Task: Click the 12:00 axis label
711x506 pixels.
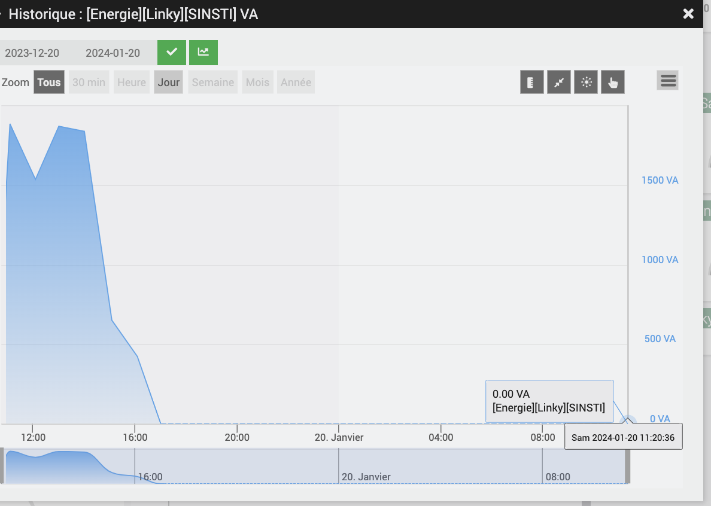Action: pyautogui.click(x=33, y=437)
